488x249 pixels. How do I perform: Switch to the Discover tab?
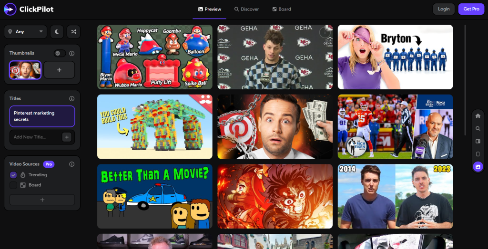[x=246, y=10]
